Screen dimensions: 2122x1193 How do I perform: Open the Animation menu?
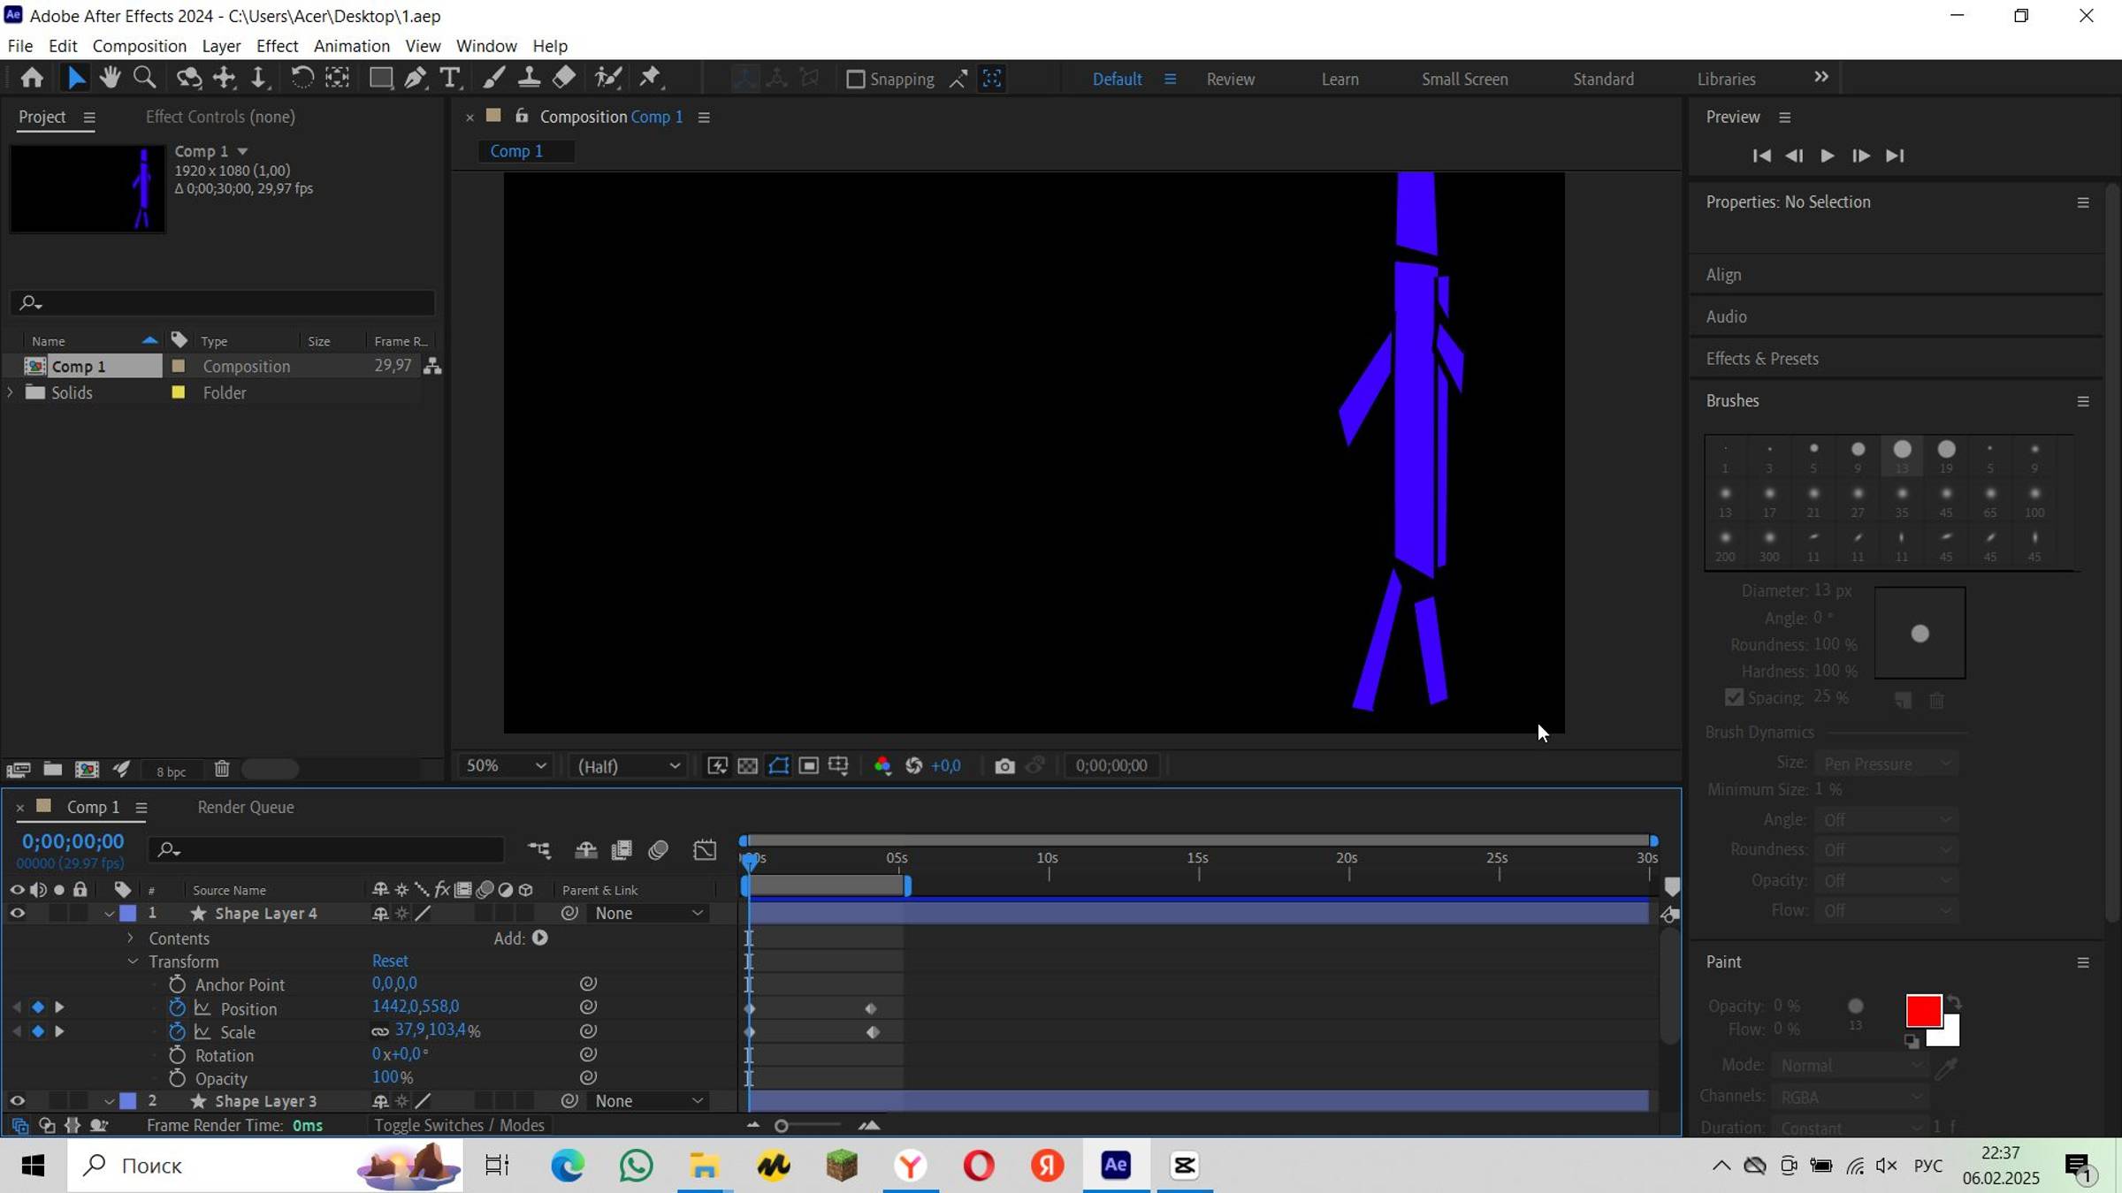pos(351,46)
